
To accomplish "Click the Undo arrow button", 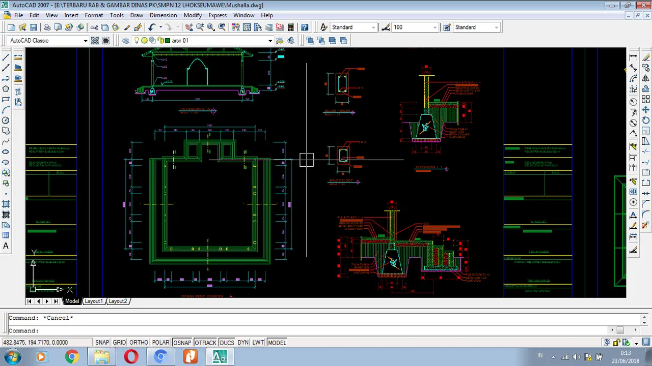I will point(152,27).
